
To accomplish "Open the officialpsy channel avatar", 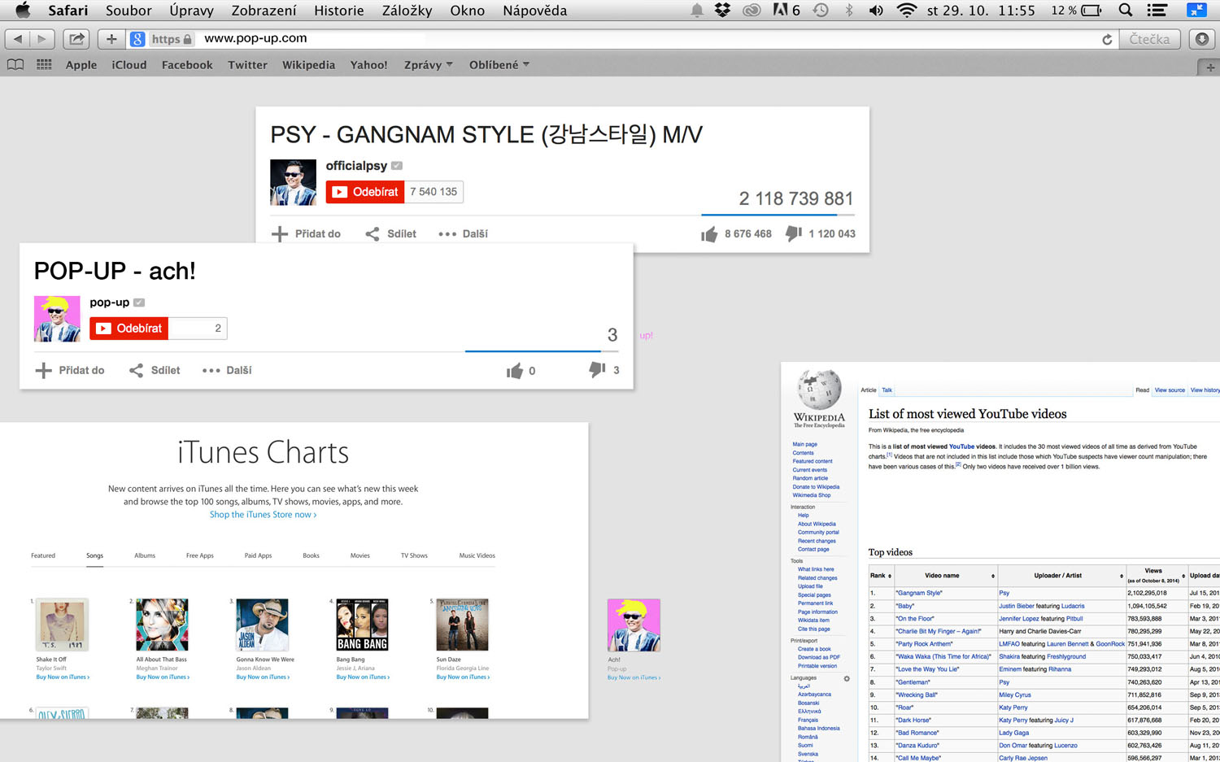I will click(293, 182).
